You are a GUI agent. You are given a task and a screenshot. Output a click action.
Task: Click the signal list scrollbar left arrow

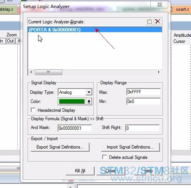pos(31,72)
